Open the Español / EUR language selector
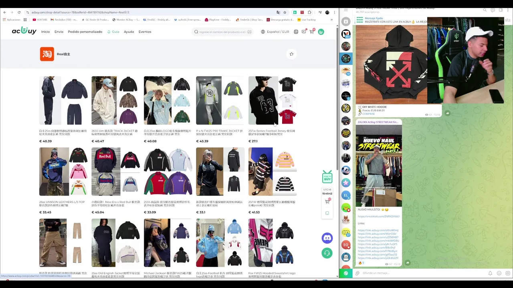 tap(275, 32)
